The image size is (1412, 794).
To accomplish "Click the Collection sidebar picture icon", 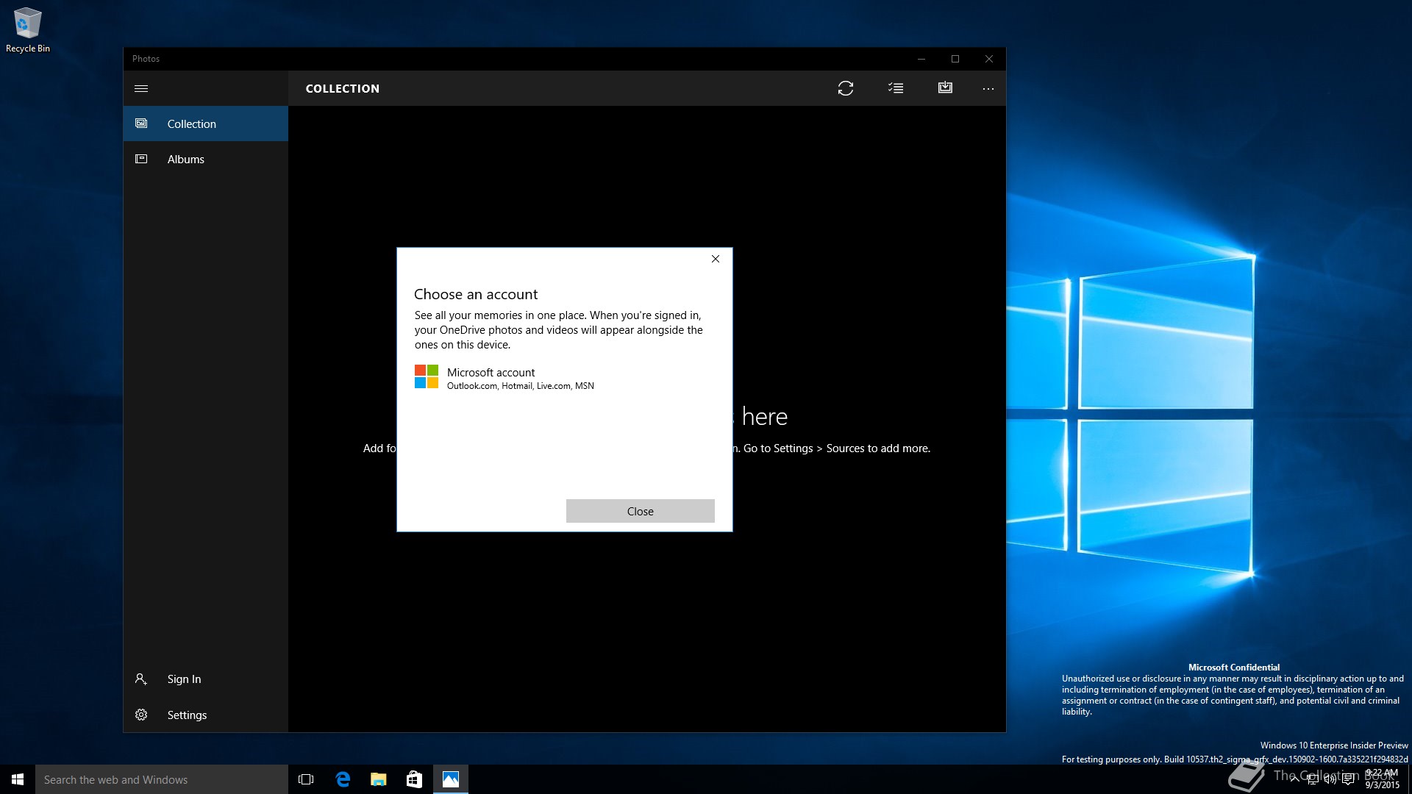I will [x=141, y=124].
